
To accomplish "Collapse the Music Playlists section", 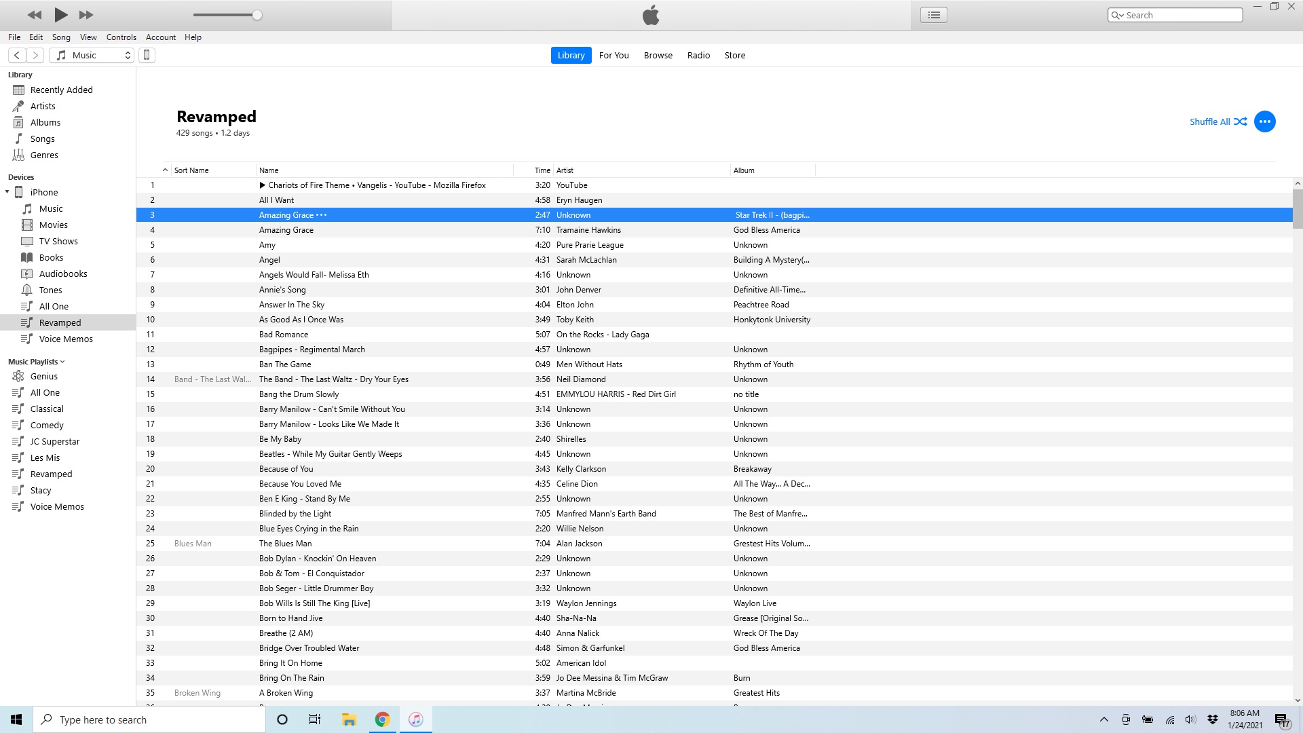I will coord(62,361).
